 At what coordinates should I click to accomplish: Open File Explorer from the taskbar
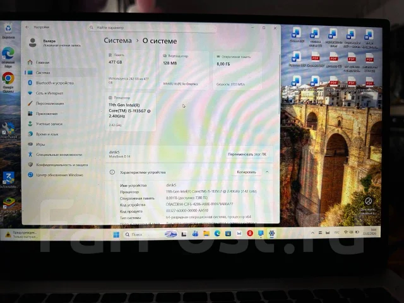[x=206, y=234]
